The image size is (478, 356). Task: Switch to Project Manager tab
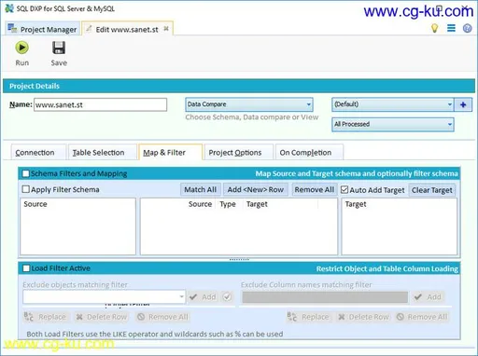click(43, 29)
